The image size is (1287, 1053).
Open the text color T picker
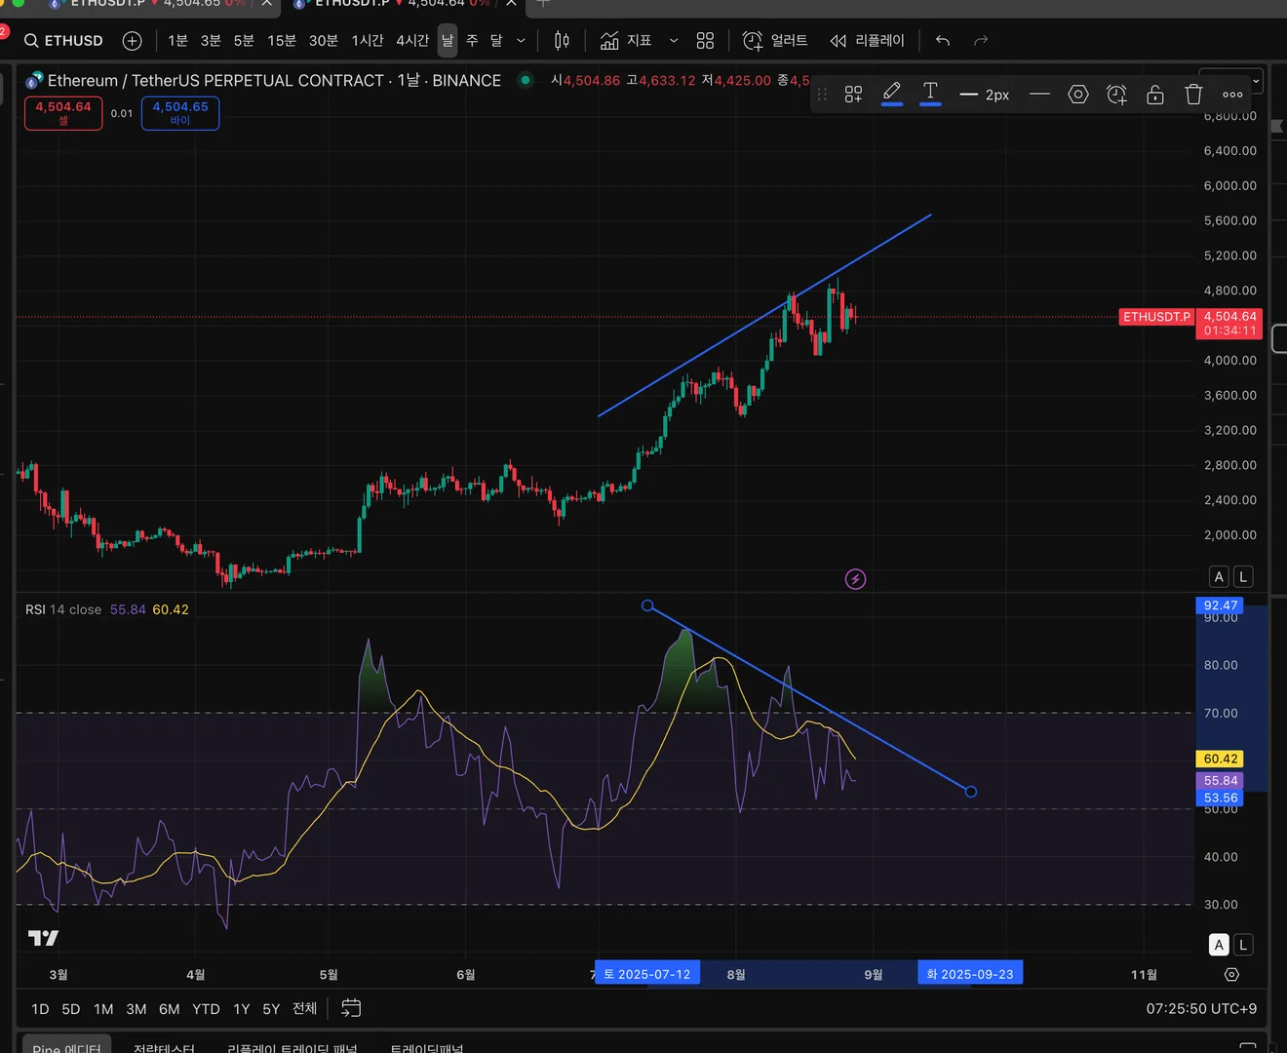click(x=930, y=94)
